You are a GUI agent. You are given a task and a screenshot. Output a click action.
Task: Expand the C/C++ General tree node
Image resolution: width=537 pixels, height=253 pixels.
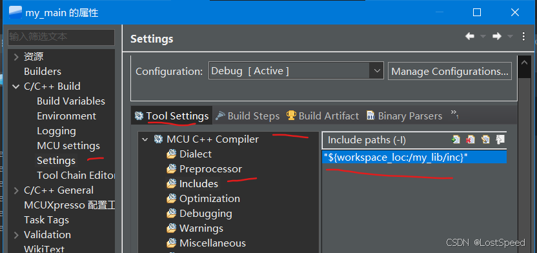15,190
